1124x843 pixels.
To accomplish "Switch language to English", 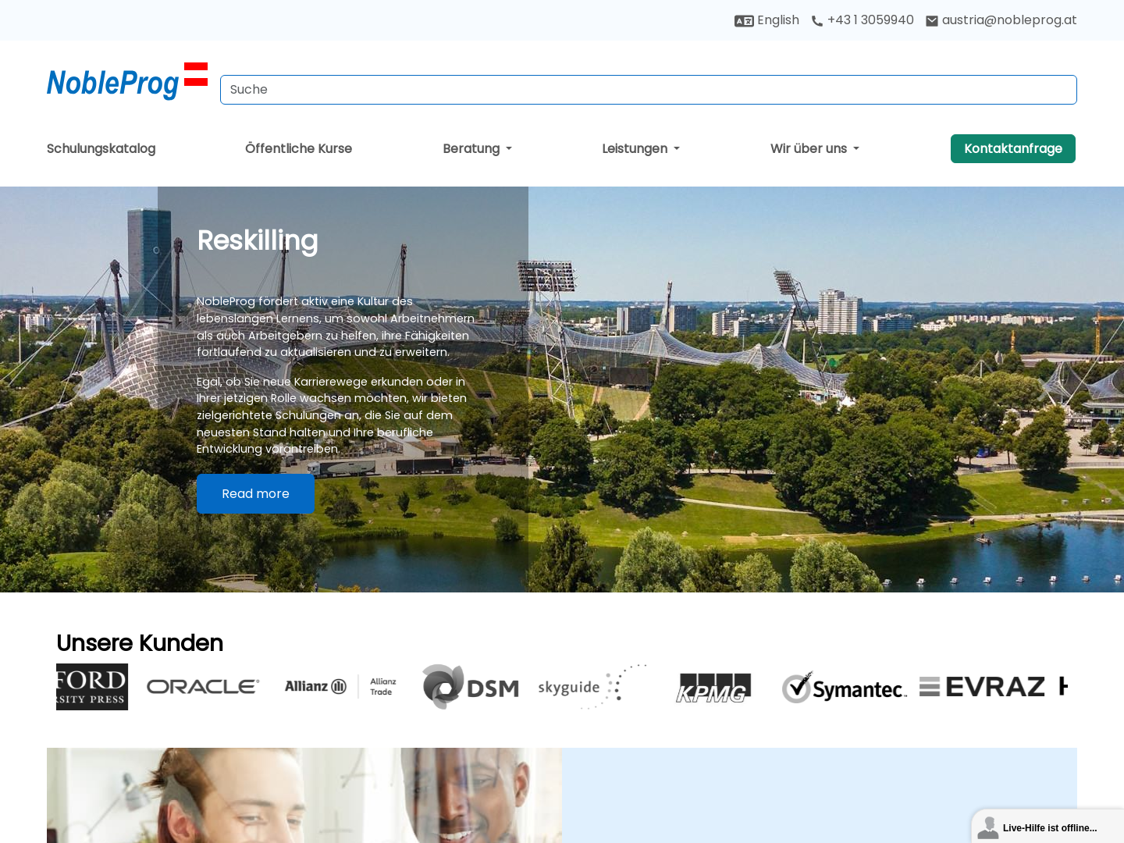I will pyautogui.click(x=777, y=20).
